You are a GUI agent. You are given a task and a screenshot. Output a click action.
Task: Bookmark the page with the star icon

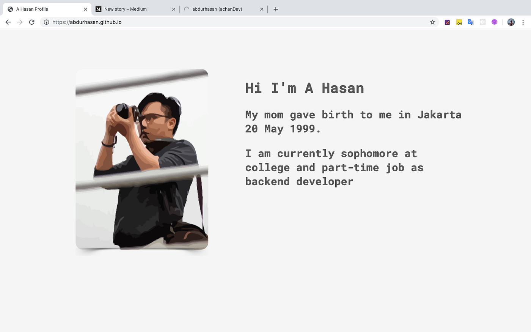point(432,22)
